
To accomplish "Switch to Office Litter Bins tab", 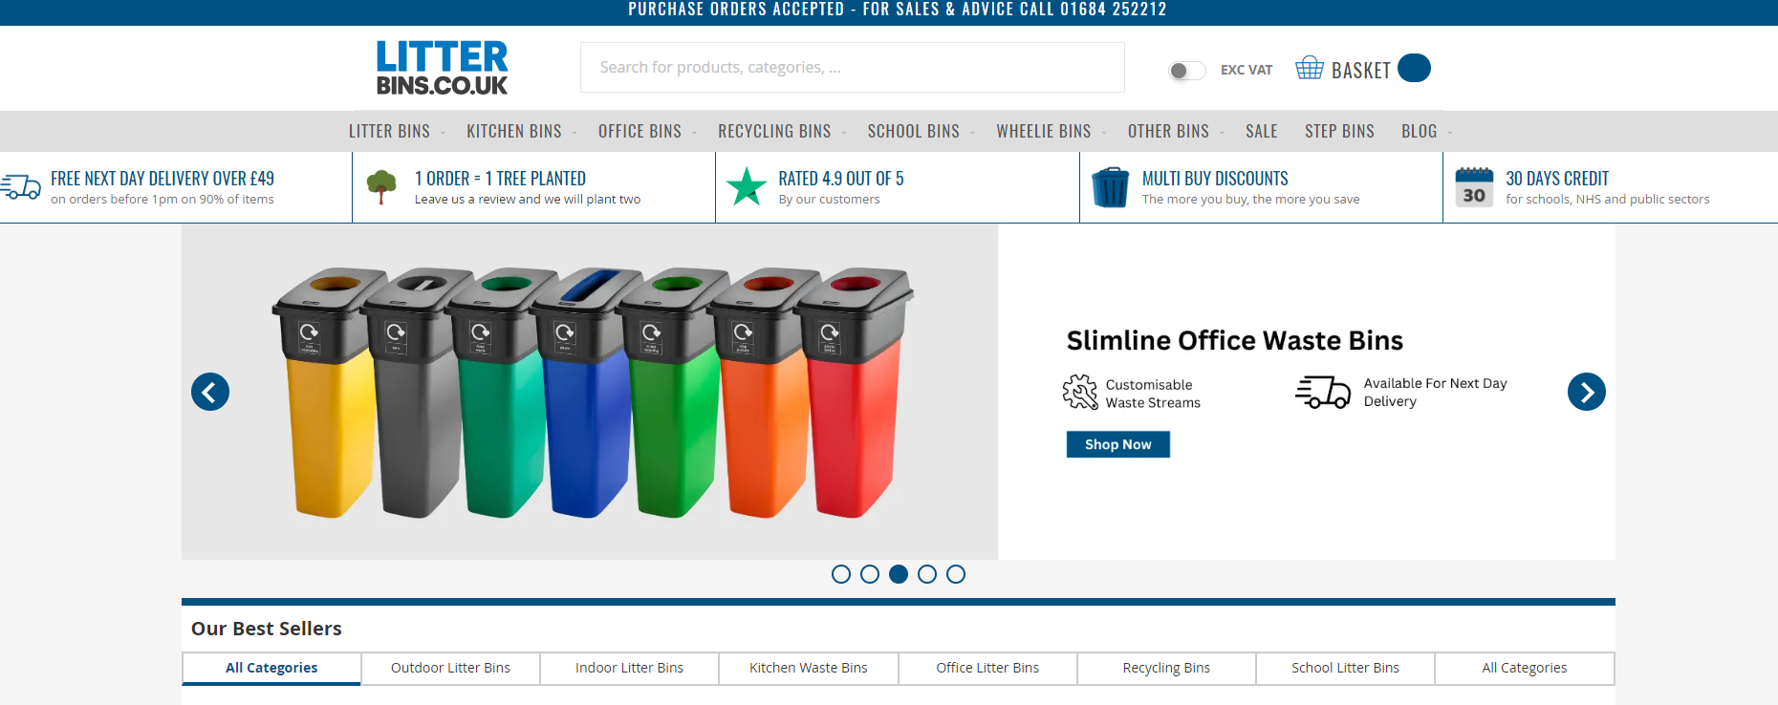I will [x=987, y=668].
